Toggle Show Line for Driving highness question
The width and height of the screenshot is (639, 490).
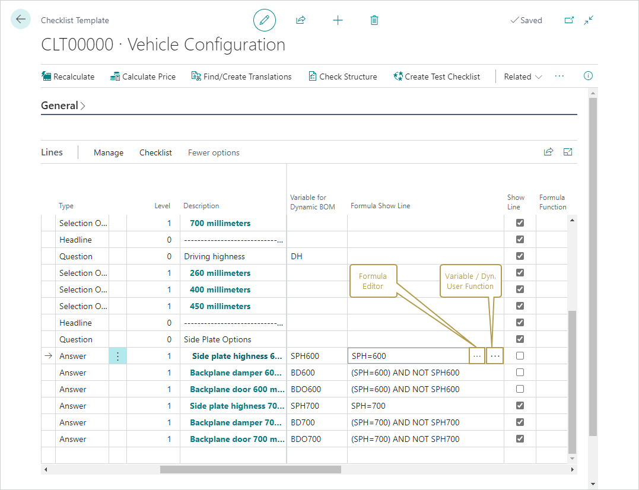(x=520, y=256)
